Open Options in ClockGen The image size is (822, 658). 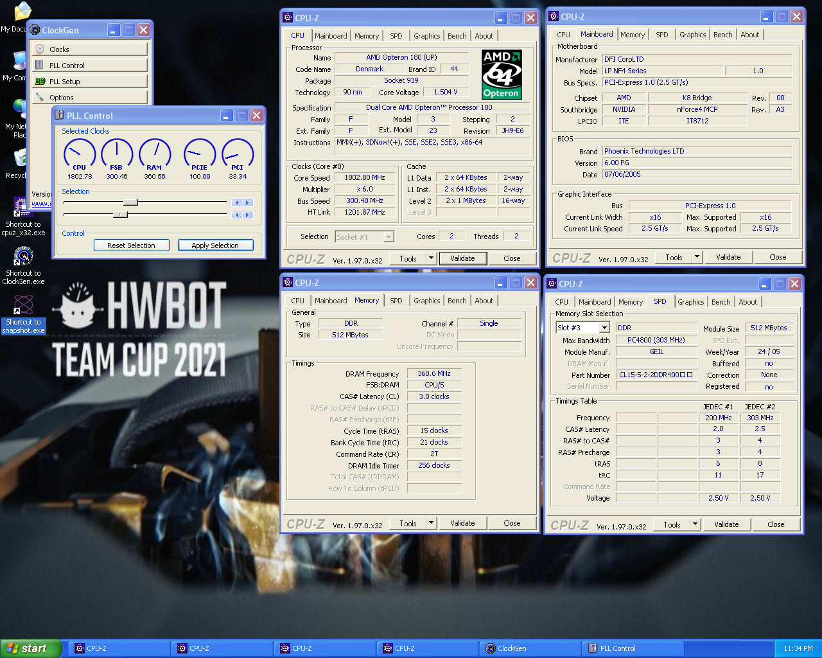tap(90, 97)
